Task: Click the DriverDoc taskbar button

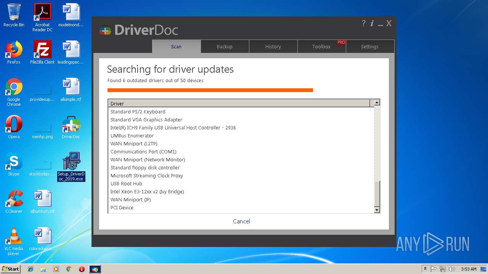Action: pos(95,269)
